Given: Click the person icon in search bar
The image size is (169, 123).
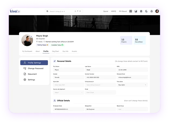Looking at the screenshot, I should click(x=75, y=11).
